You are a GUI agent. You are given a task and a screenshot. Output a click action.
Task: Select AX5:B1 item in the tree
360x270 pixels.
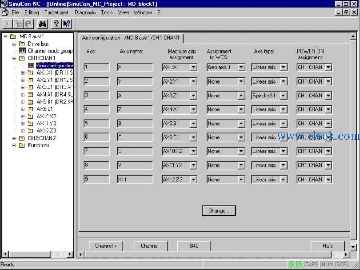55,102
